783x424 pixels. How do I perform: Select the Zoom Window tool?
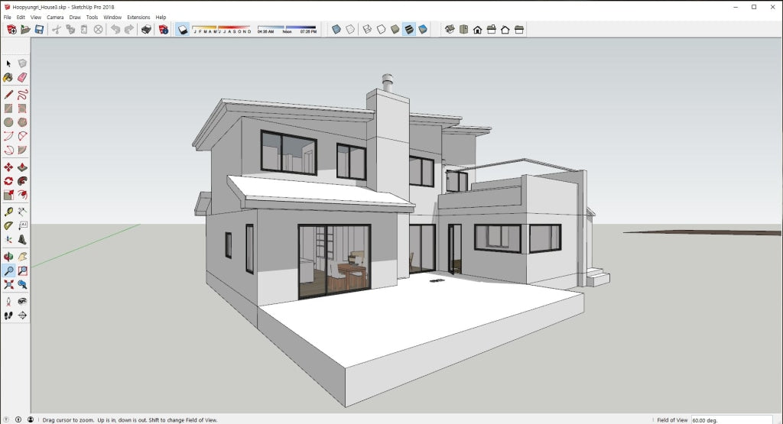[22, 271]
